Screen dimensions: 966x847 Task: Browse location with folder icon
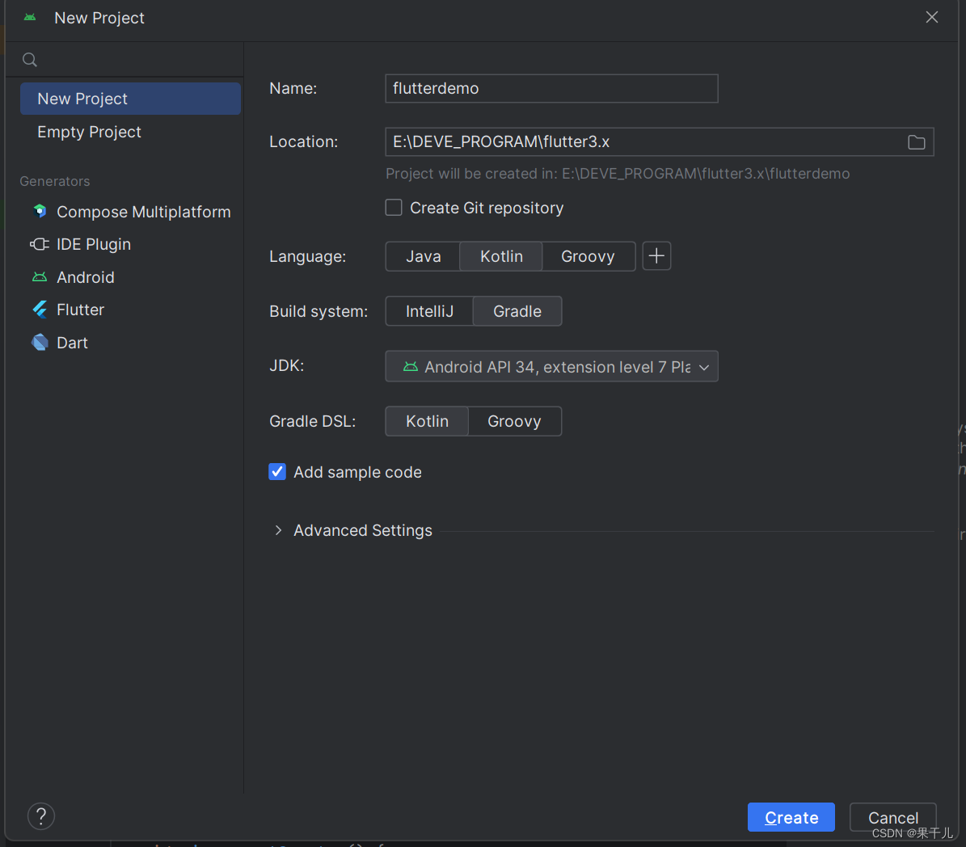click(x=916, y=142)
